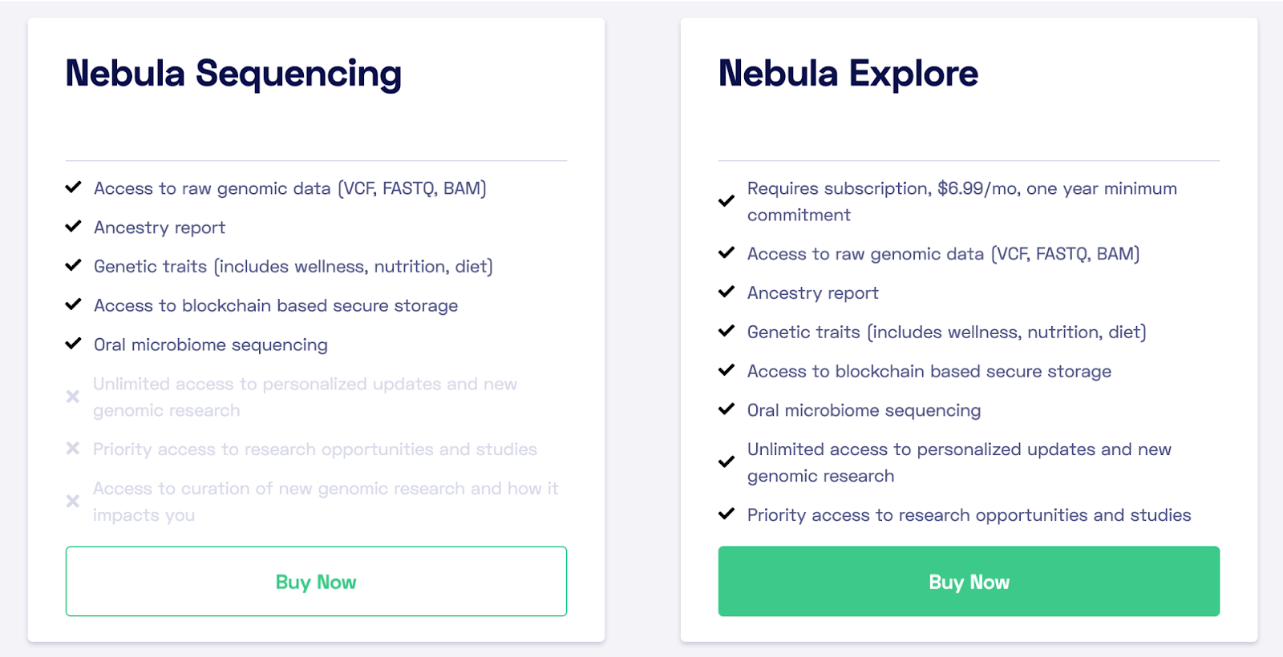
Task: Click checkmark next to Oral microbiome sequencing in Sequencing
Action: 73,344
